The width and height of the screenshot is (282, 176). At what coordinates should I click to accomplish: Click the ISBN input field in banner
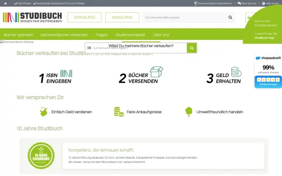coord(136,48)
